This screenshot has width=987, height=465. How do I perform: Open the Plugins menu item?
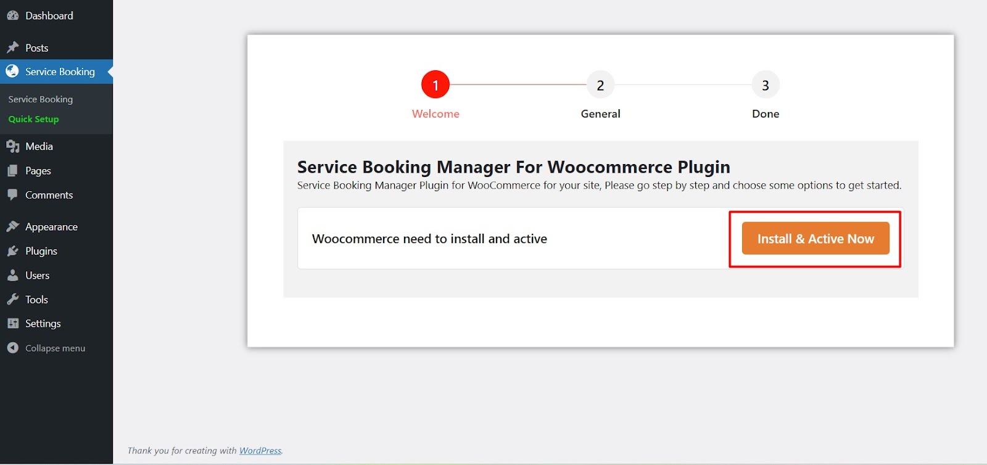pyautogui.click(x=56, y=251)
